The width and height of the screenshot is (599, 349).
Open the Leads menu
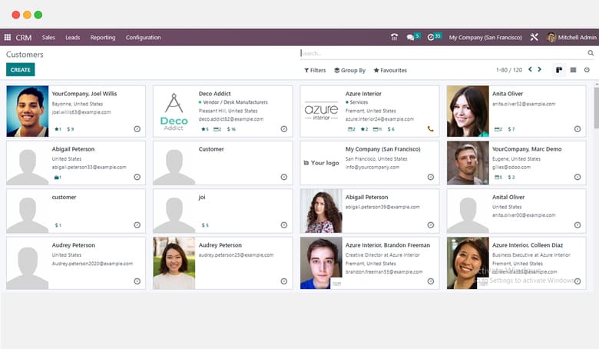coord(73,38)
